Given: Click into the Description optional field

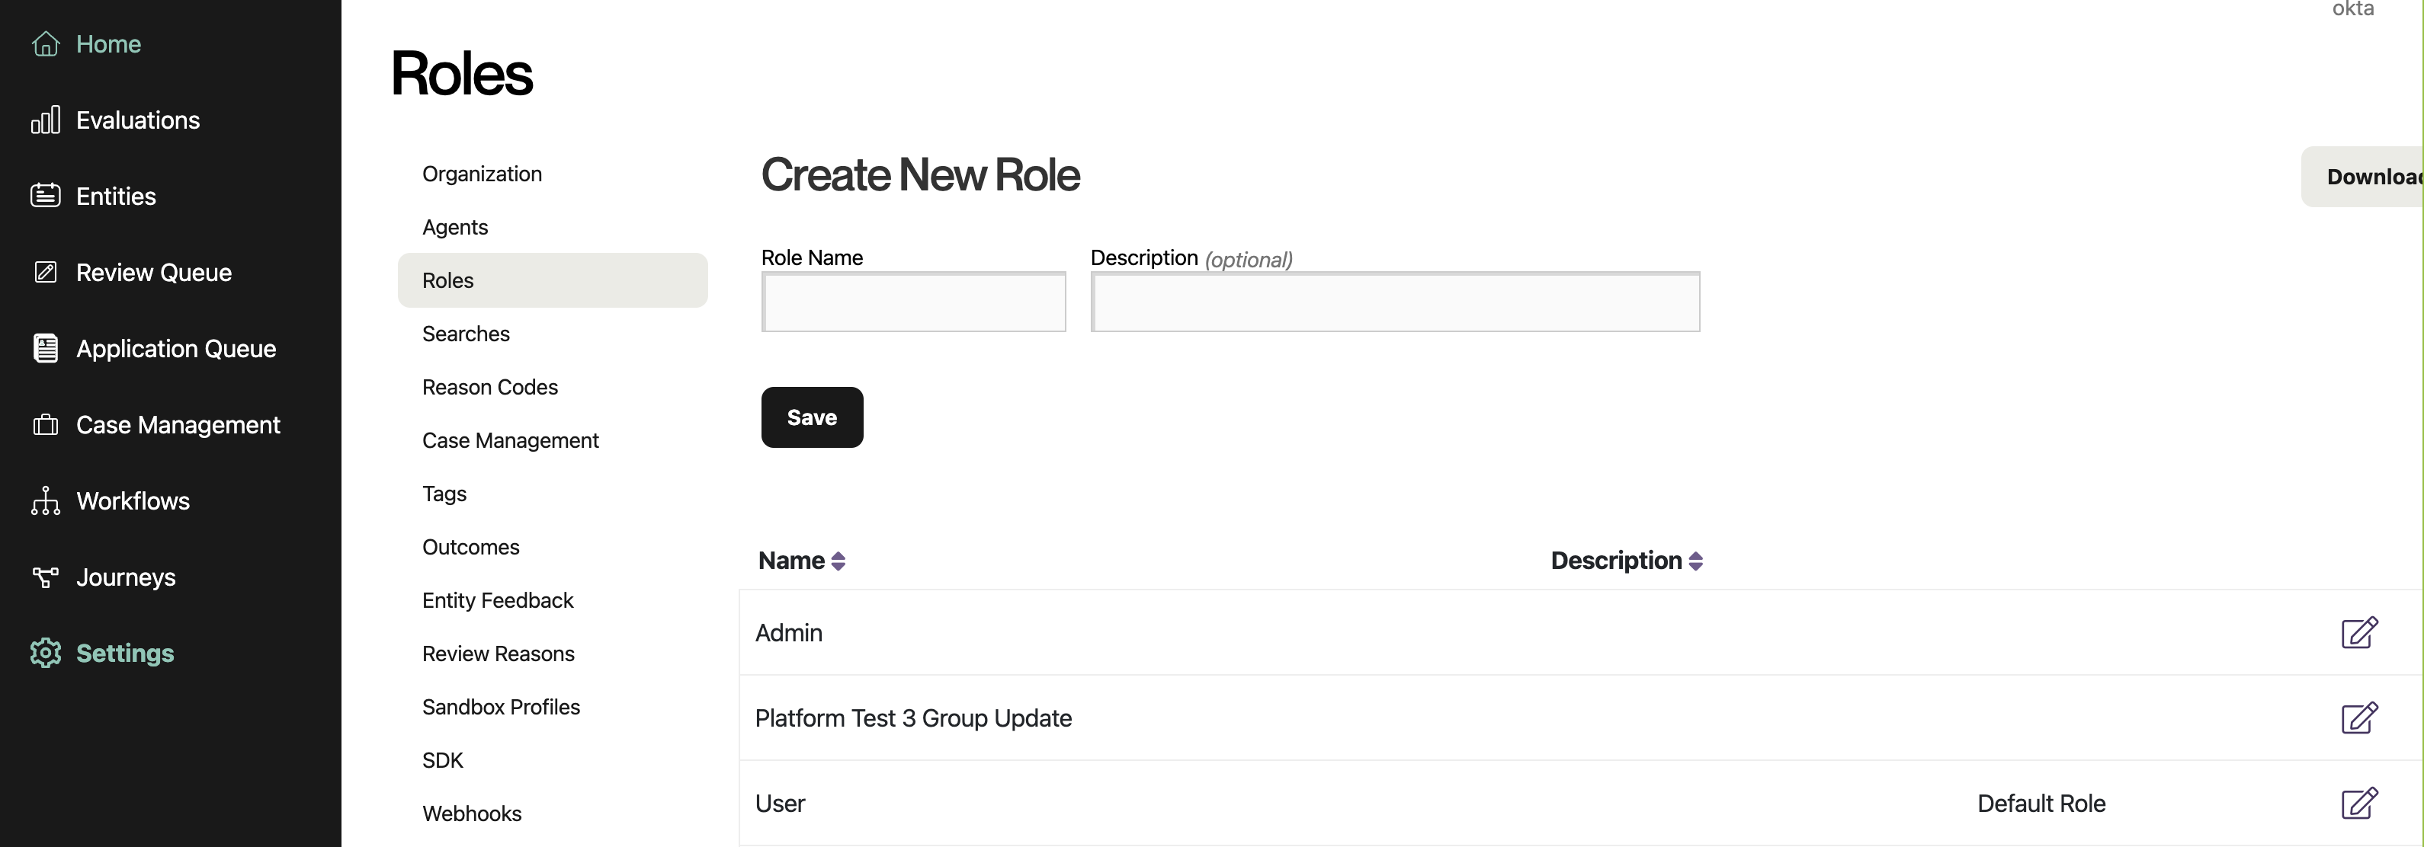Looking at the screenshot, I should click(1394, 302).
